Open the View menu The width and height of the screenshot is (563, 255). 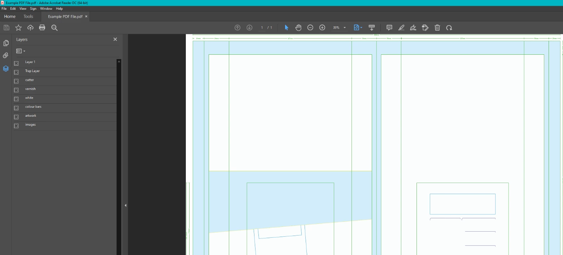23,9
